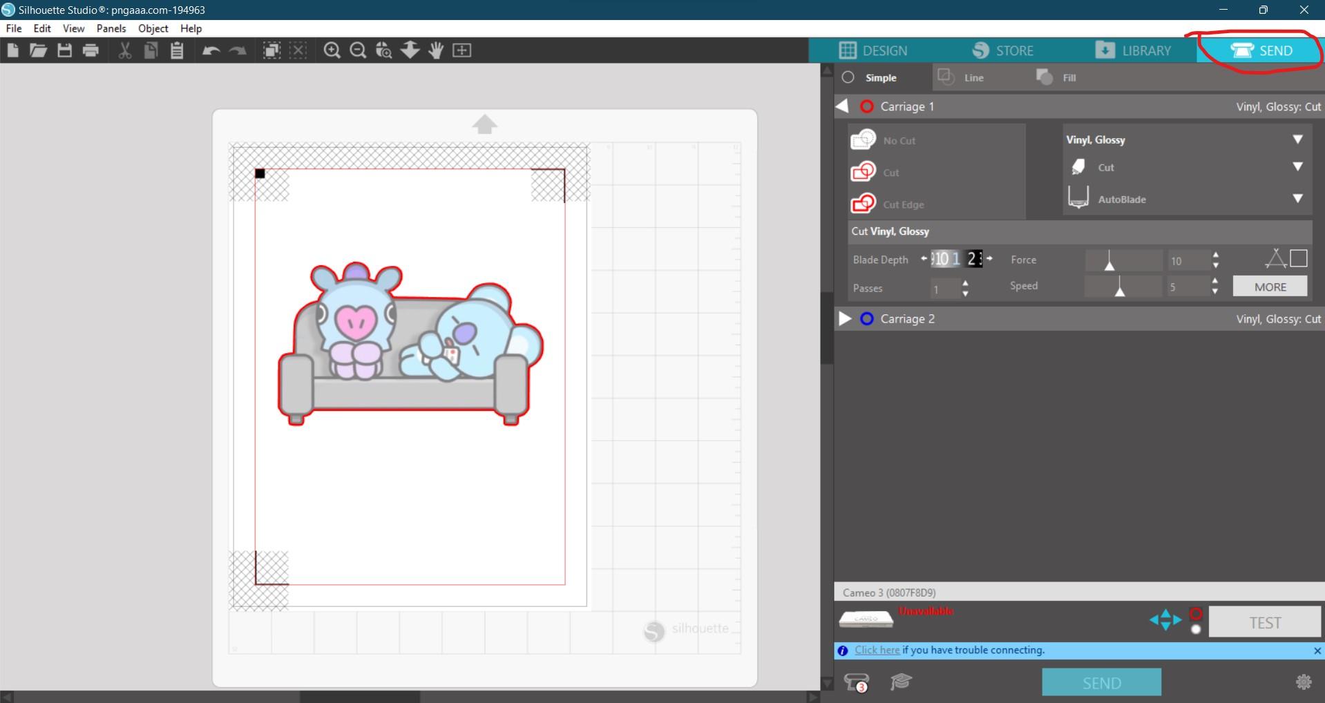Select white tool carriage indicator near Test
The image size is (1325, 703).
1196,629
